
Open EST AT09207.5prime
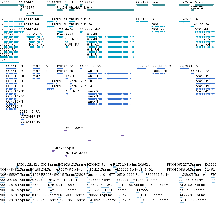click(103, 200)
